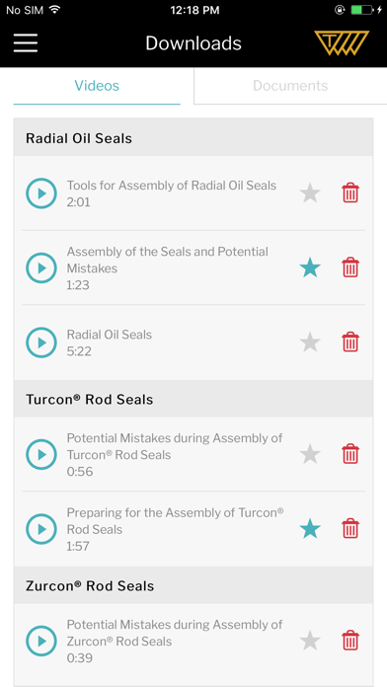Unfavorite Preparing for the Assembly of Turcon video
The width and height of the screenshot is (387, 687).
coord(310,528)
